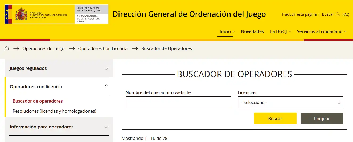Screen dimensions: 353x142
Task: Click the Traducir esta página link
Action: (299, 14)
